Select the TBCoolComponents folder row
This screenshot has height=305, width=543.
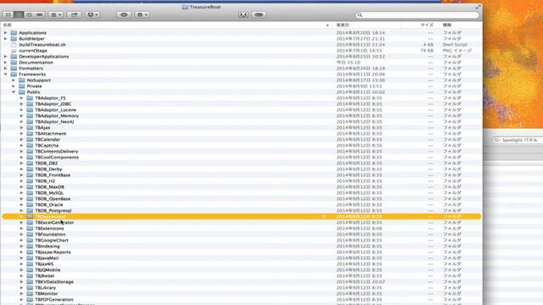point(241,158)
